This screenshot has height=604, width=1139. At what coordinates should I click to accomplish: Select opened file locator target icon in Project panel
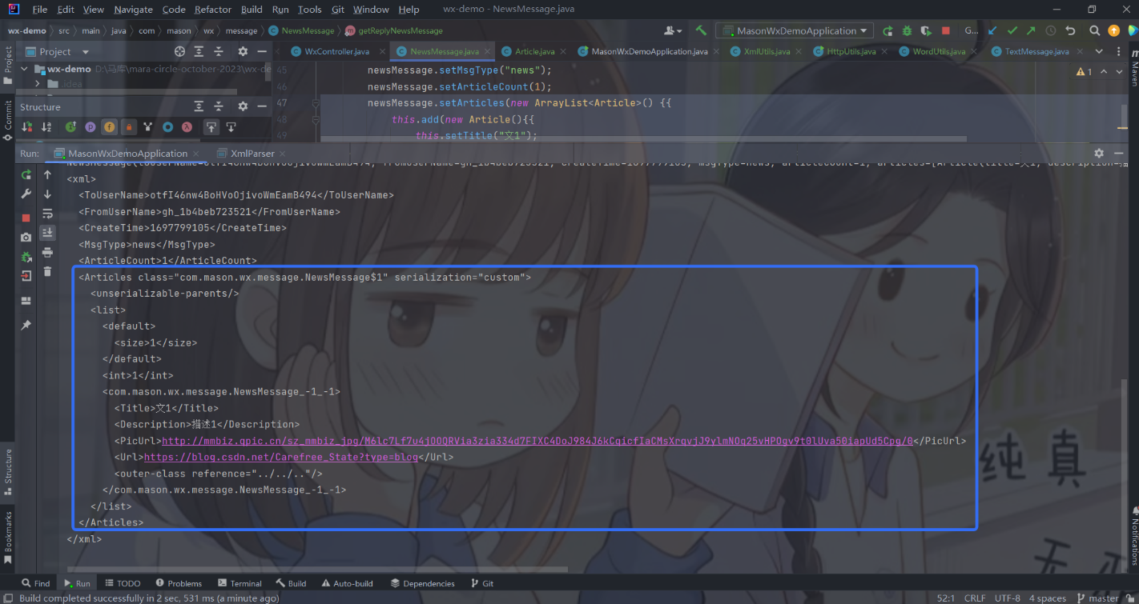tap(179, 51)
